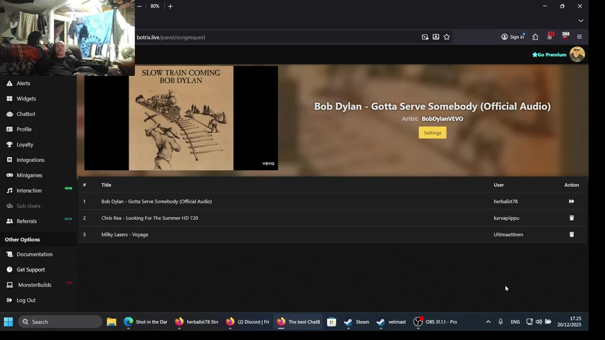Switch to OBS 31.1.1 taskbar window

(435, 322)
